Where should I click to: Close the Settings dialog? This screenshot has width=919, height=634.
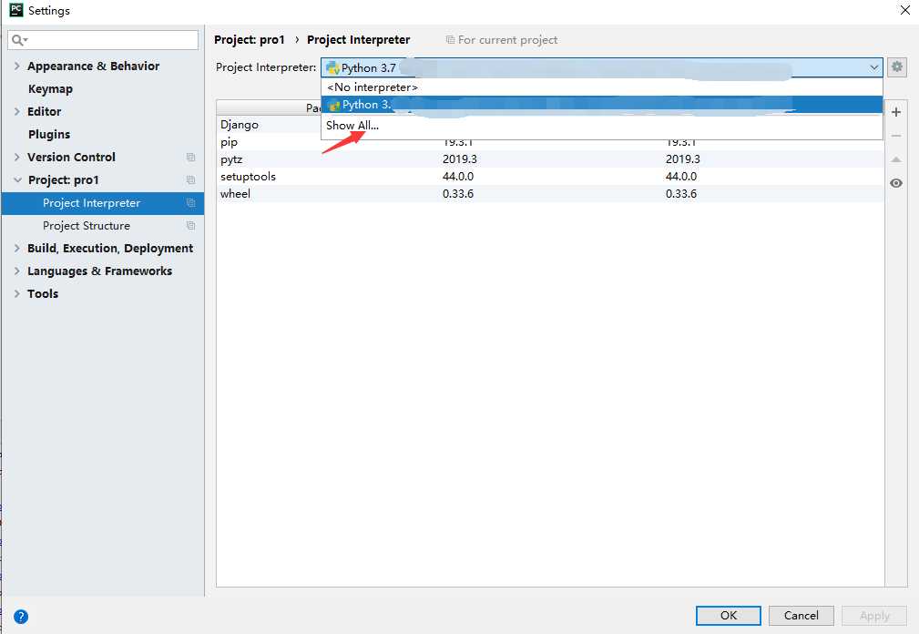pos(905,10)
